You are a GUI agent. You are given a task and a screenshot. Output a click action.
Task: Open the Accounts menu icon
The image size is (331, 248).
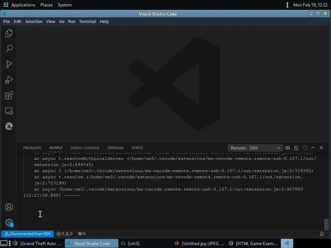click(x=9, y=207)
